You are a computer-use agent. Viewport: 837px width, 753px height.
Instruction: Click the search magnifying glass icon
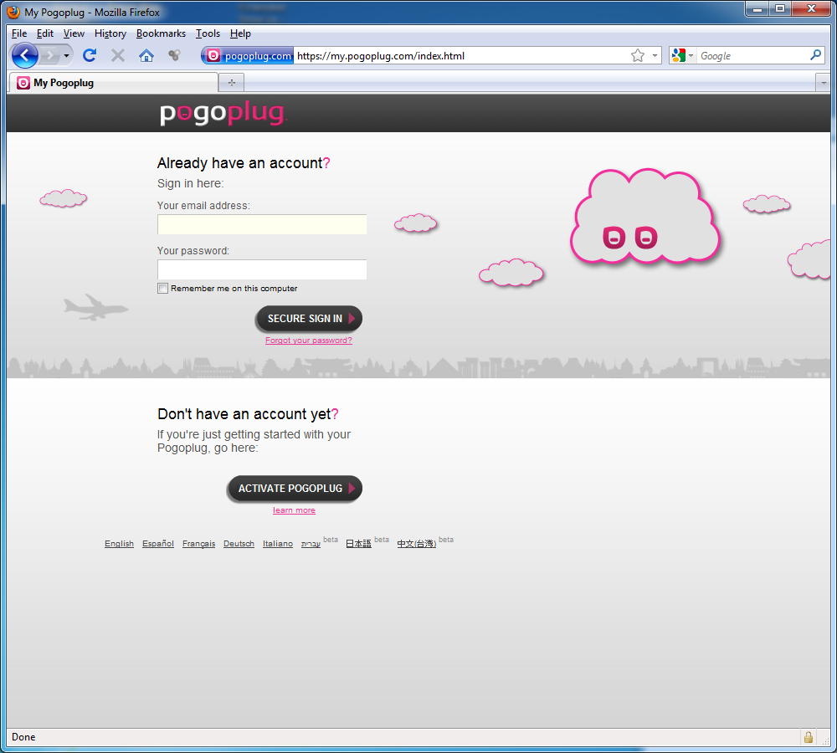(x=815, y=55)
